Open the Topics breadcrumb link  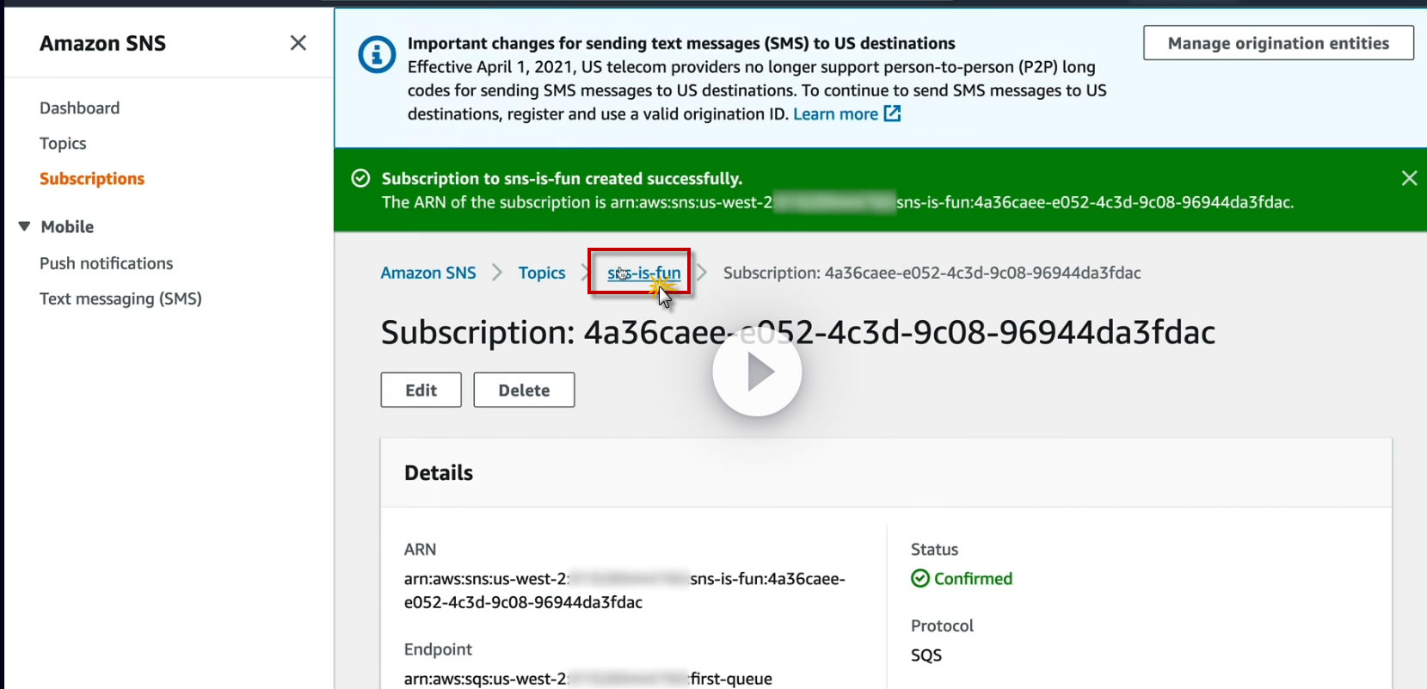(542, 273)
